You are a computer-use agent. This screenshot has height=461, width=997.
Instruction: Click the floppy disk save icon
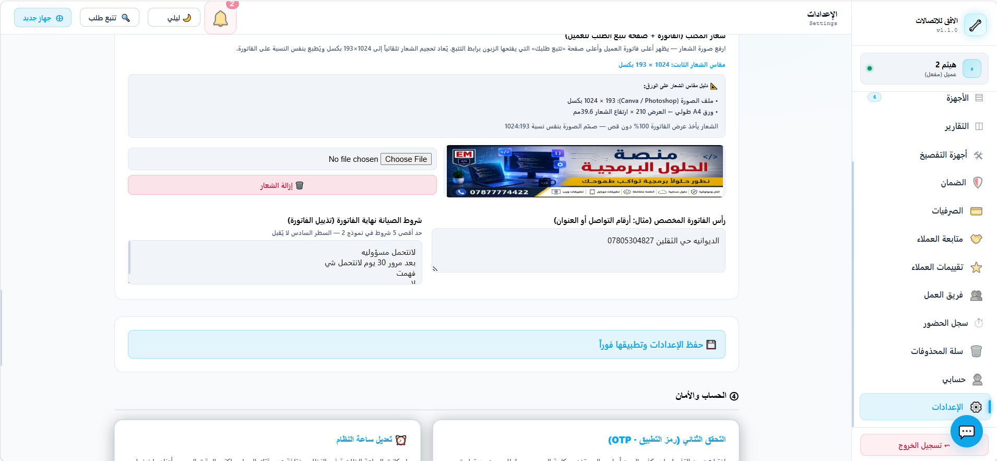click(711, 345)
